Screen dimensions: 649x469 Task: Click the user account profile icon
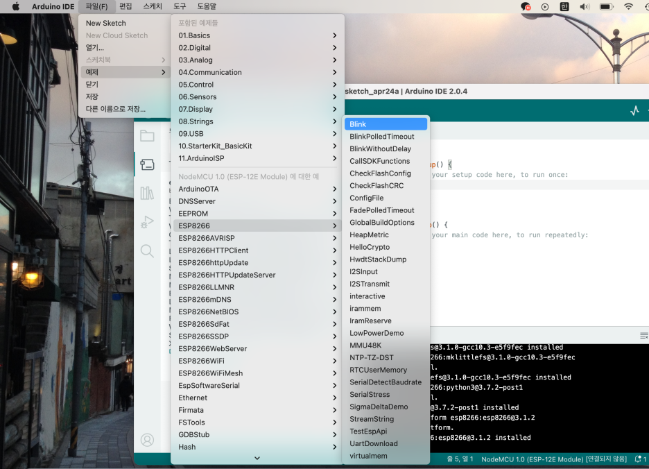click(x=147, y=440)
